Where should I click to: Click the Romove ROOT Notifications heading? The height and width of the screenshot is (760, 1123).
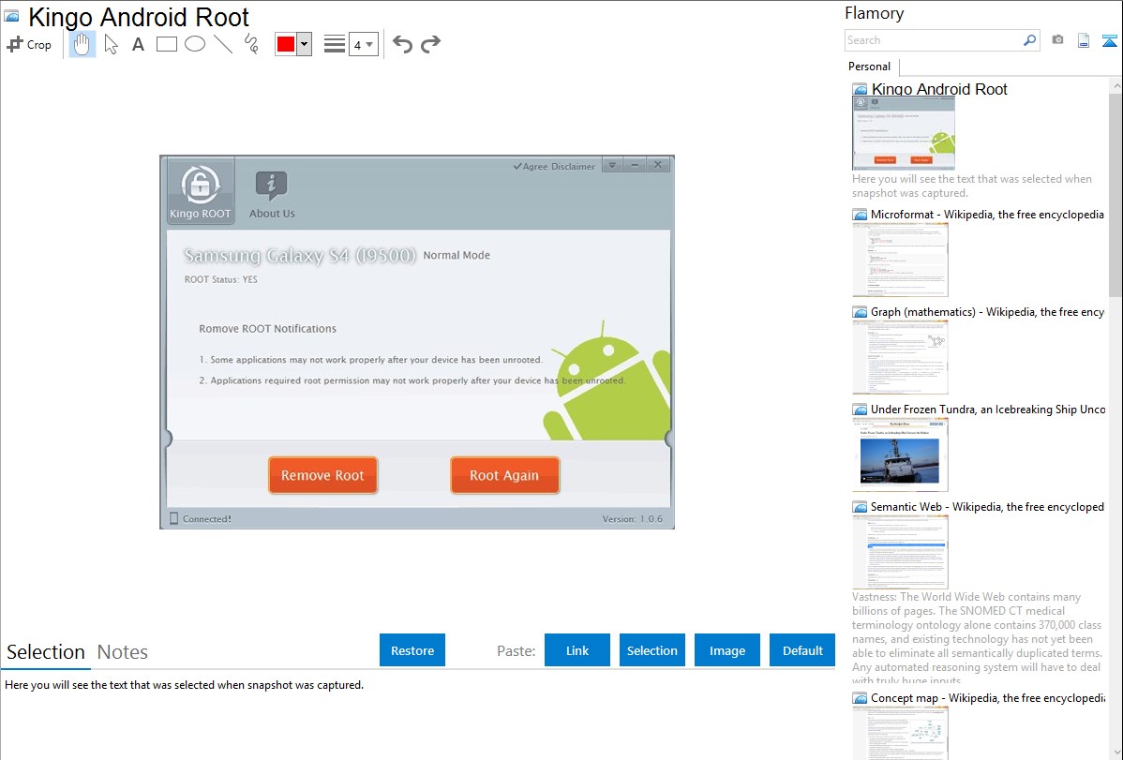[267, 329]
